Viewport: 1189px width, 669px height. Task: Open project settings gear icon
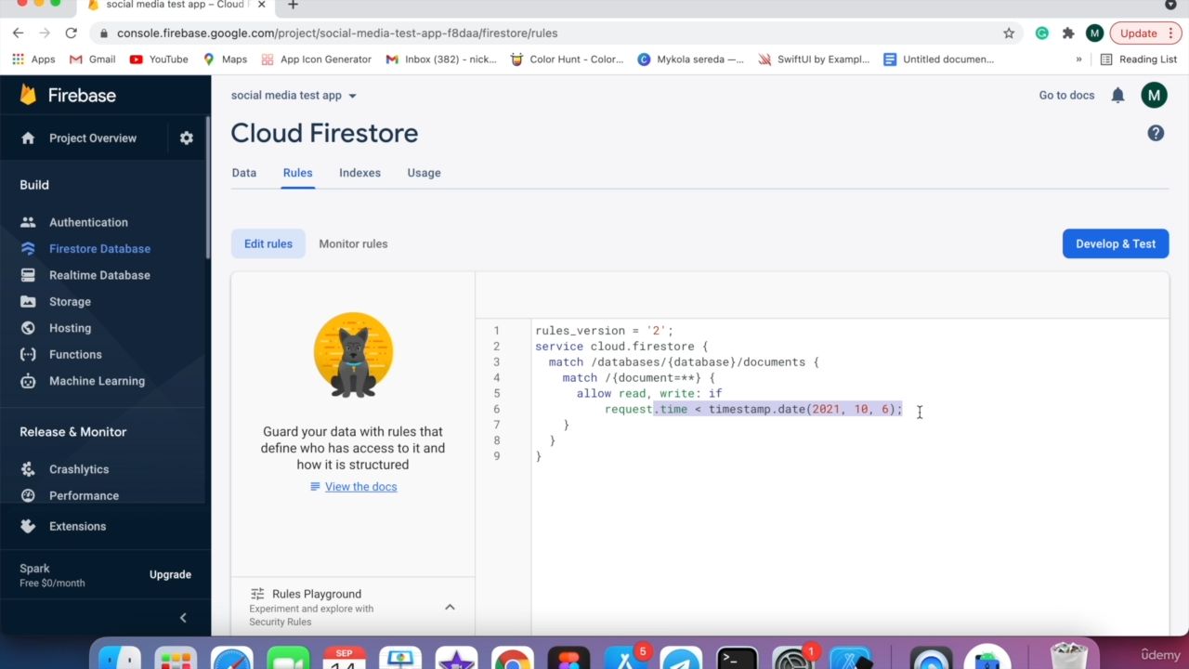click(x=187, y=138)
